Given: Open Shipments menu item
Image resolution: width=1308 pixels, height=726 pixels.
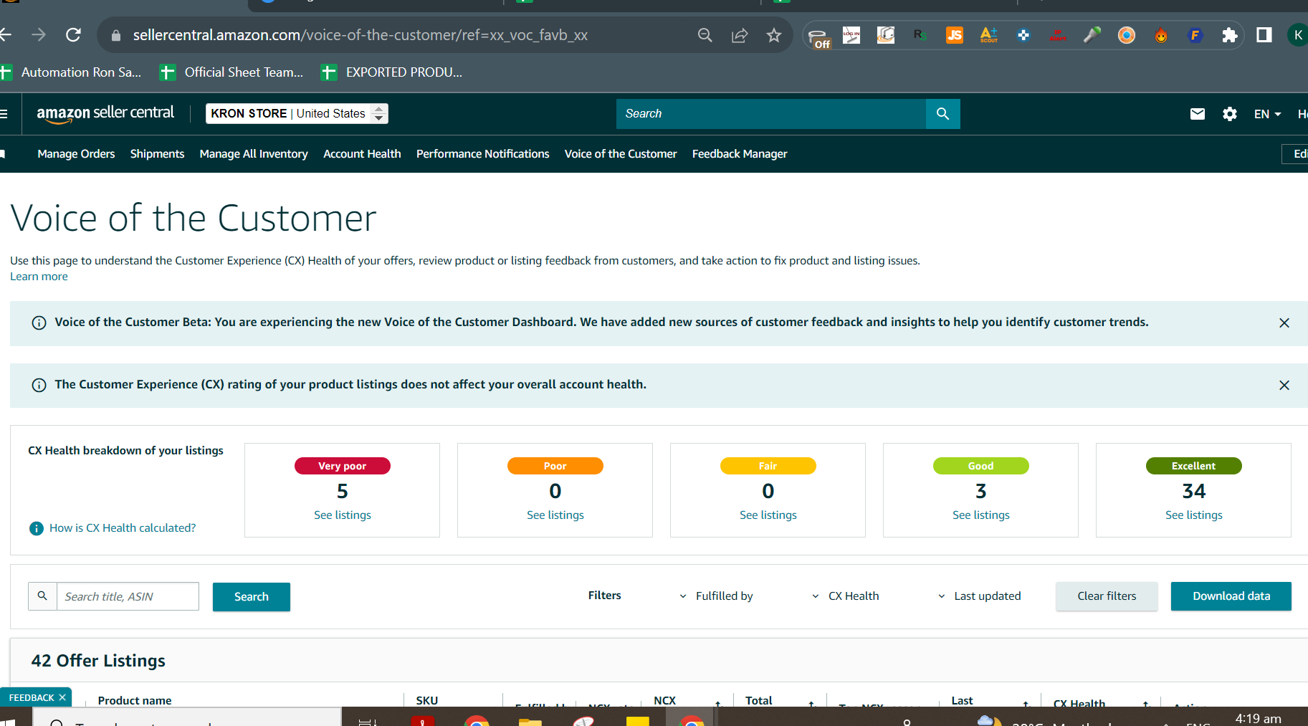Looking at the screenshot, I should 157,154.
